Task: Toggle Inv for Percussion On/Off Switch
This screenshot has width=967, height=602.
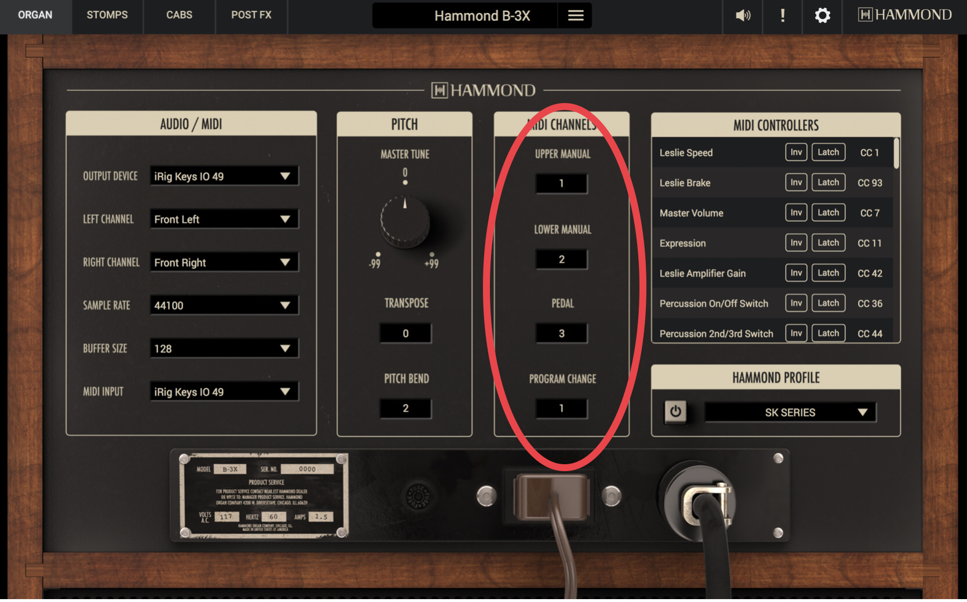Action: coord(796,303)
